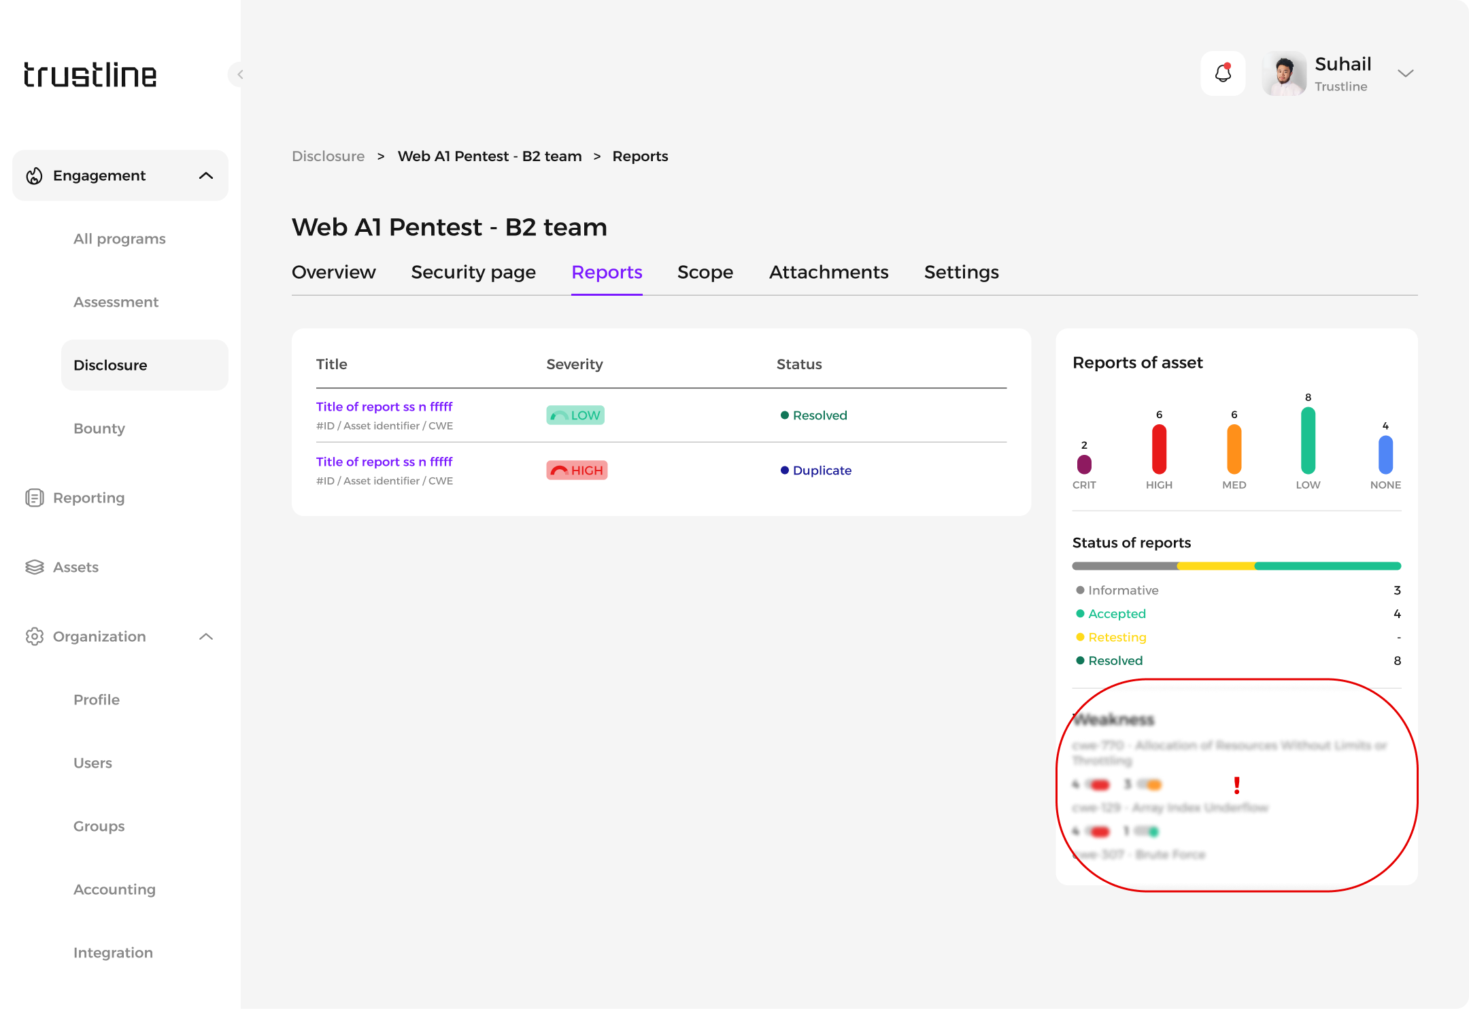Screen dimensions: 1469x1009
Task: Click the Assets layers icon
Action: 34,567
